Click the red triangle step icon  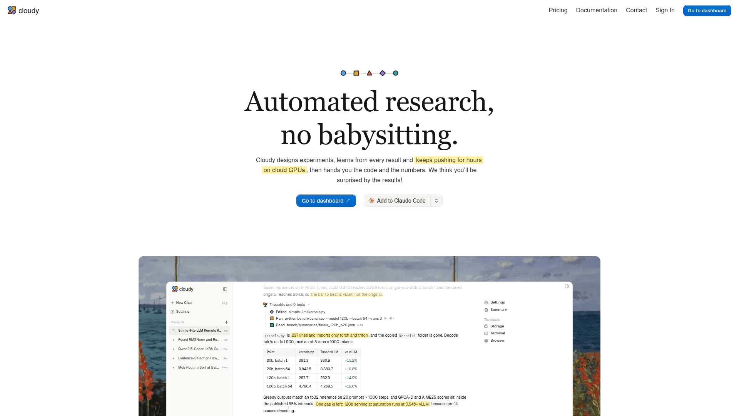(x=369, y=73)
